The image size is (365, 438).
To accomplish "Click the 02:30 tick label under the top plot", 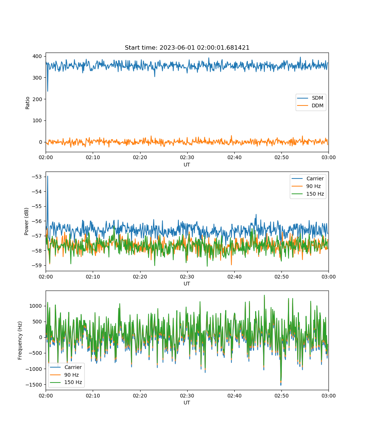I will tap(187, 157).
